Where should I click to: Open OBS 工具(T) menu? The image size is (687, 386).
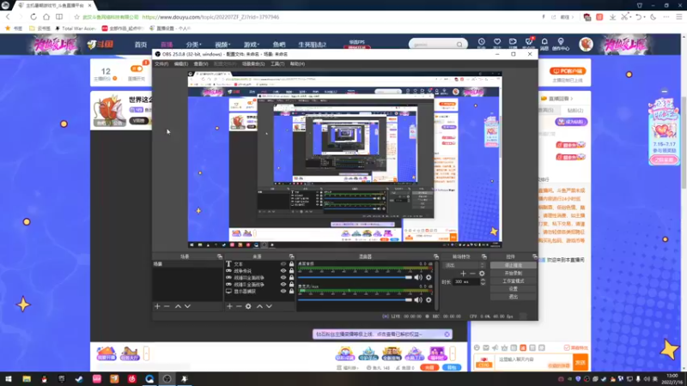(277, 63)
